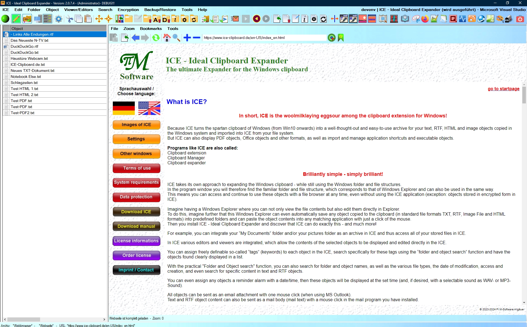Click the green refresh arrows icon
Screen dimensions: 527x327
[156, 38]
